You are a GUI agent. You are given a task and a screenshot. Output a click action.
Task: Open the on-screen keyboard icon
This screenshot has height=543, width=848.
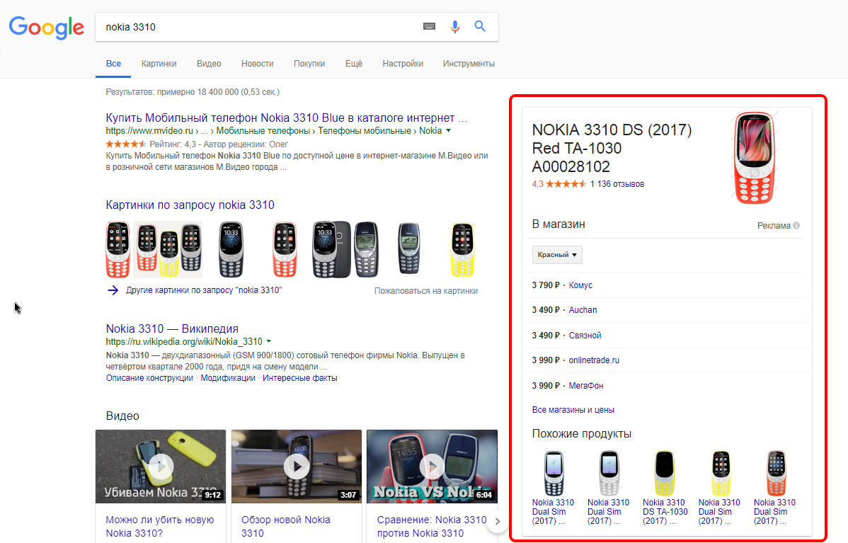(430, 26)
